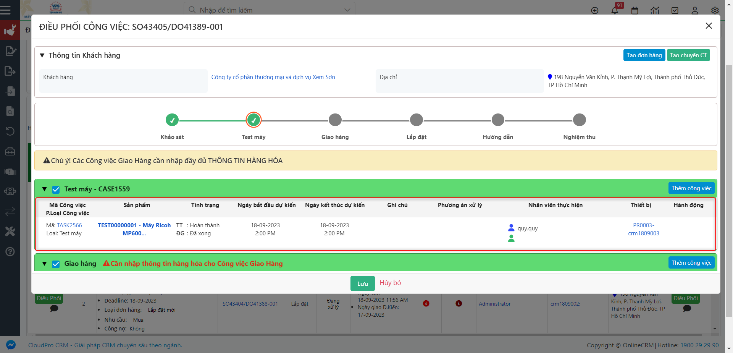Open the calendar icon in header
This screenshot has height=353, width=733.
(635, 10)
